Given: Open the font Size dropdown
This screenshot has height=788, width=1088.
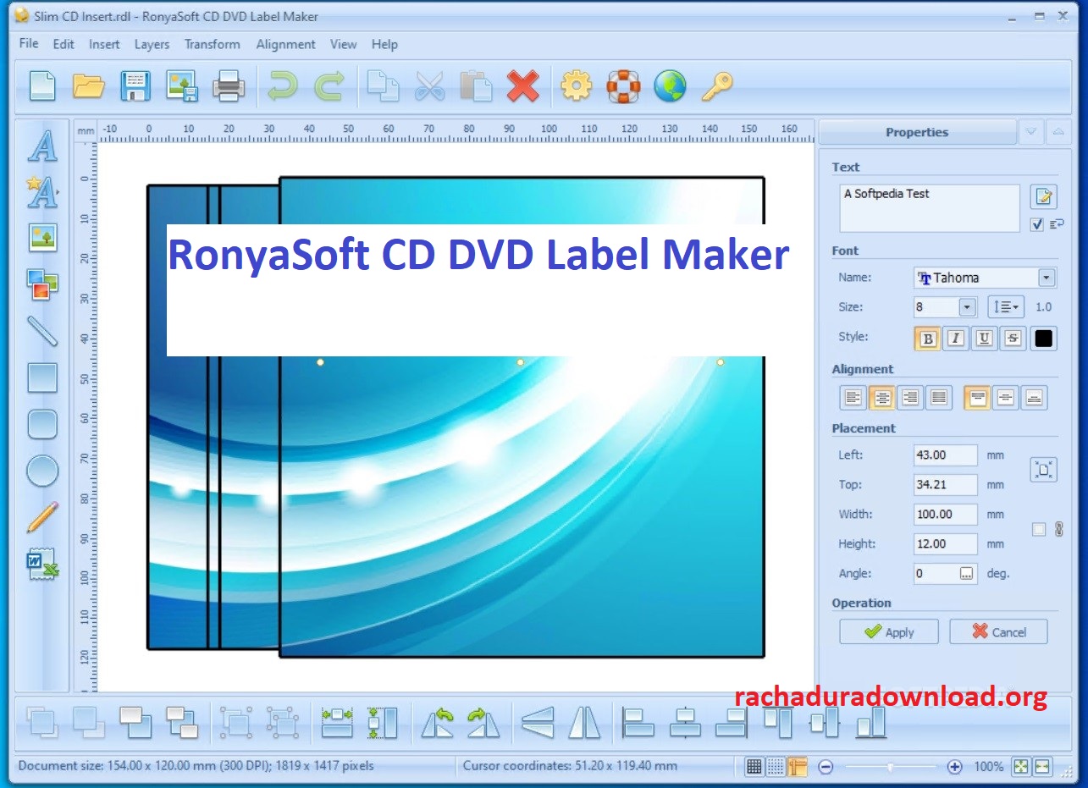Looking at the screenshot, I should coord(967,307).
